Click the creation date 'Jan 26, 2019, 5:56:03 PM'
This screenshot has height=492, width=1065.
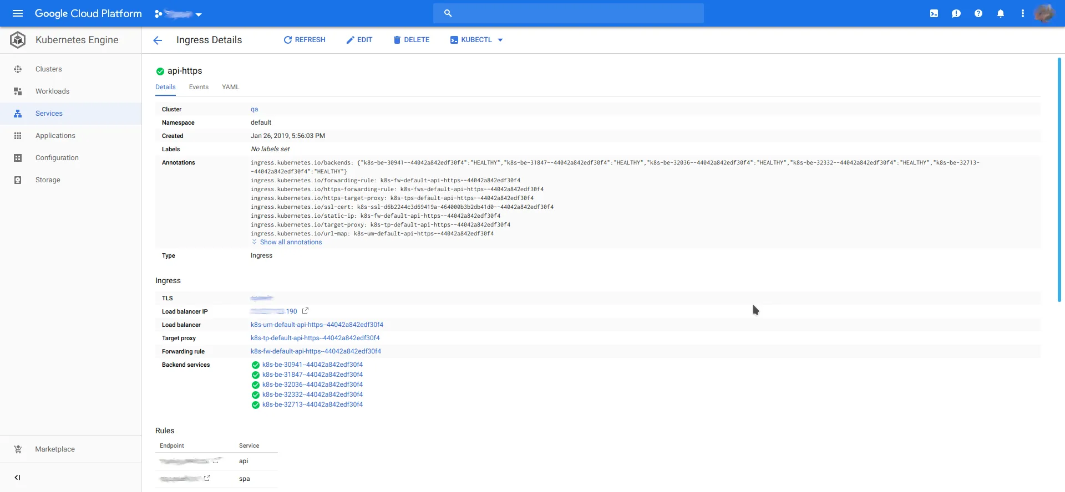tap(288, 136)
